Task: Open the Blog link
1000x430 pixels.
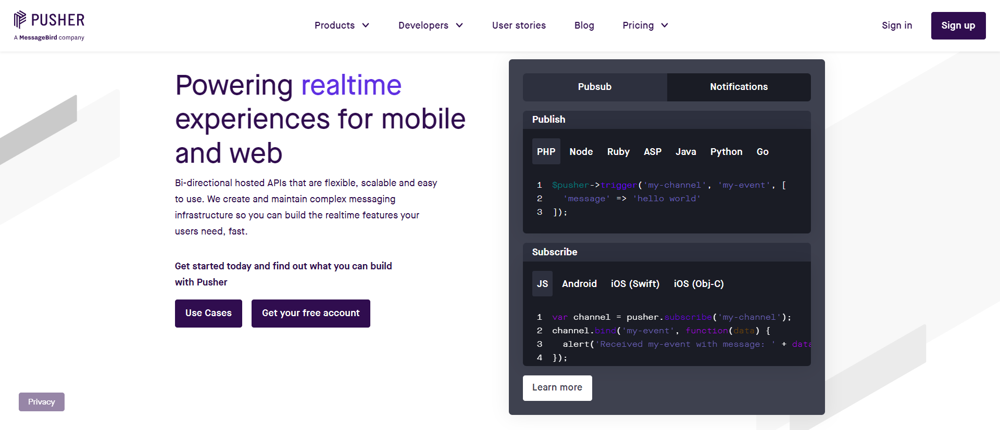Action: (584, 25)
